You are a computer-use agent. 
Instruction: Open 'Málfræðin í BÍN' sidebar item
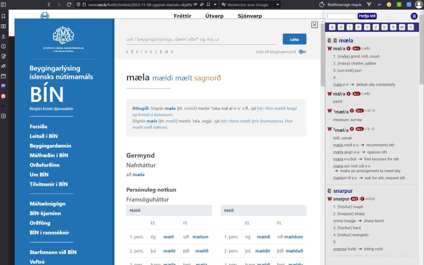(x=49, y=155)
